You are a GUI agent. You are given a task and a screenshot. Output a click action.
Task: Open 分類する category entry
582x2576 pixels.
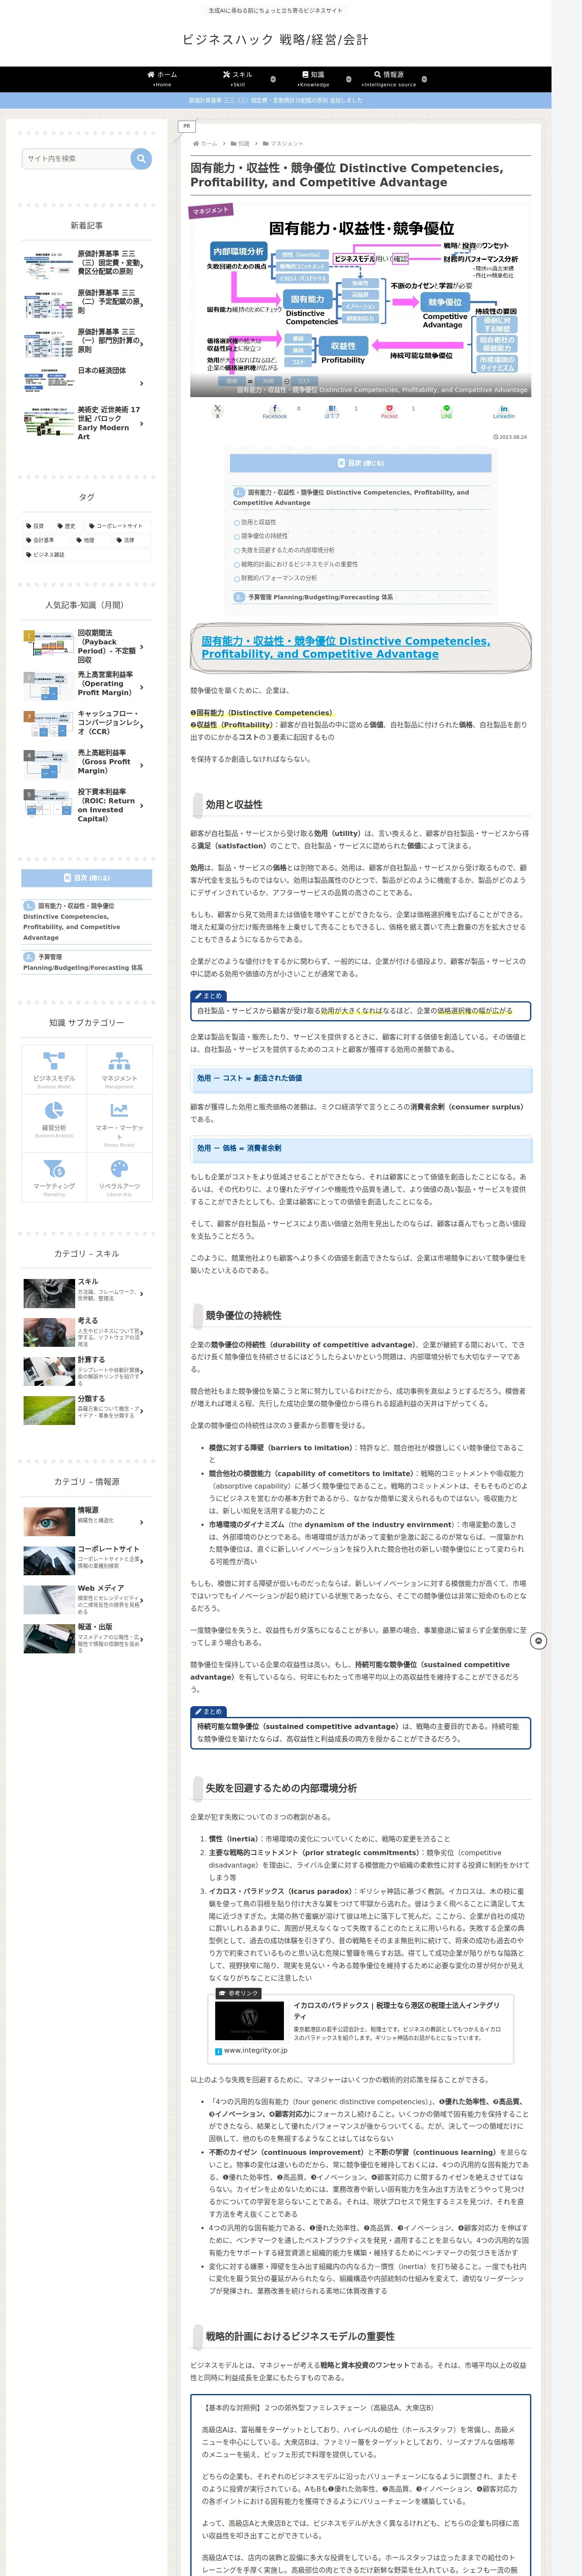pyautogui.click(x=87, y=1410)
